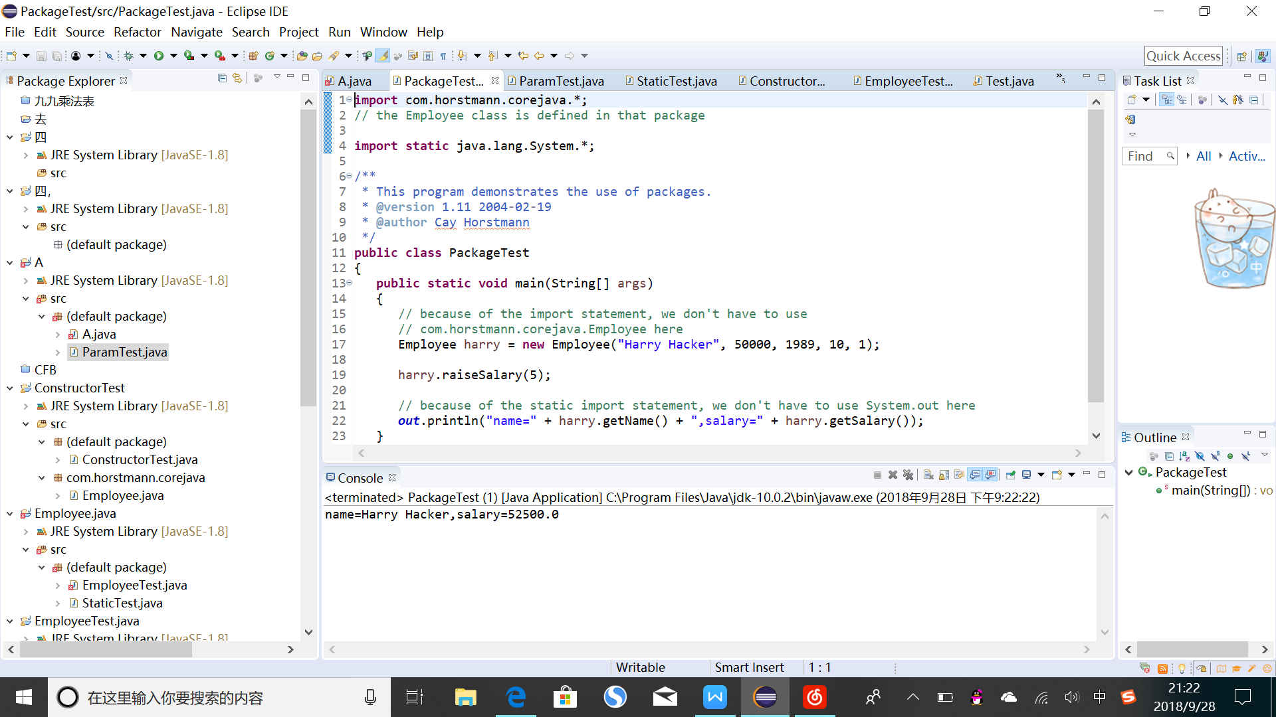This screenshot has height=717, width=1276.
Task: Toggle Hide Completed Tasks in Task List
Action: point(1222,100)
